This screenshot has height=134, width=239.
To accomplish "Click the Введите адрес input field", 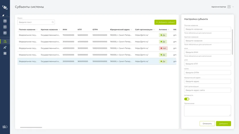I will click(x=207, y=81).
